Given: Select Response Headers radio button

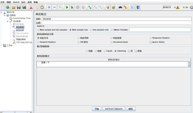Looking at the screenshot, I should [151, 38].
